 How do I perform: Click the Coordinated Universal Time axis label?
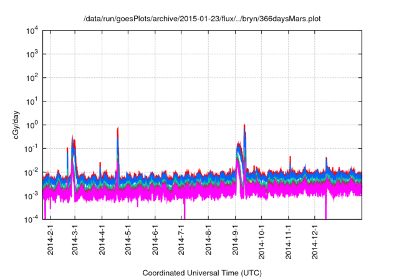202,273
